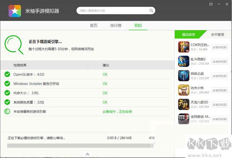This screenshot has height=158, width=232.
Task: Click the COK列王的 game icon
Action: [x=184, y=47]
